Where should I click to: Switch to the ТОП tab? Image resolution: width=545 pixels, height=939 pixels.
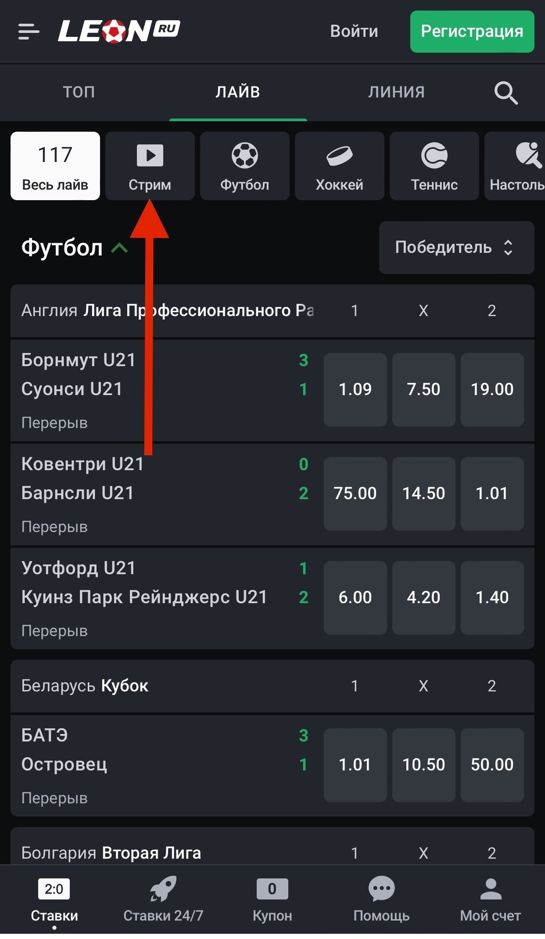[79, 92]
